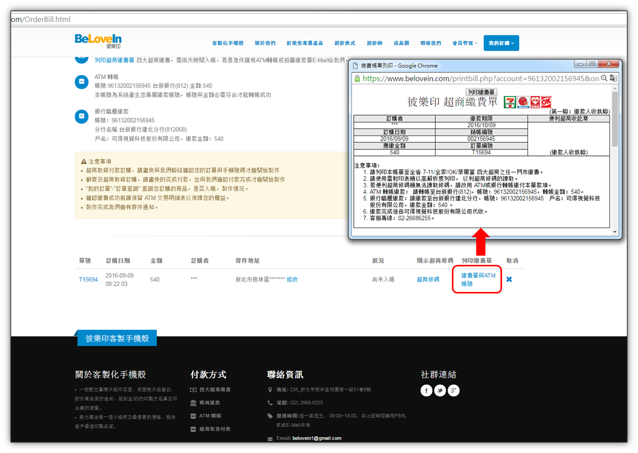Image resolution: width=638 pixels, height=453 pixels.
Task: Open the 成品圖 menu item
Action: tap(401, 43)
